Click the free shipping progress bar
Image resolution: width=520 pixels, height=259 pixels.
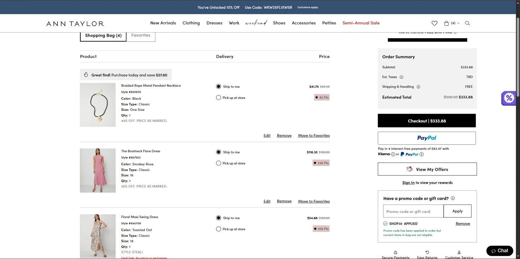(427, 40)
